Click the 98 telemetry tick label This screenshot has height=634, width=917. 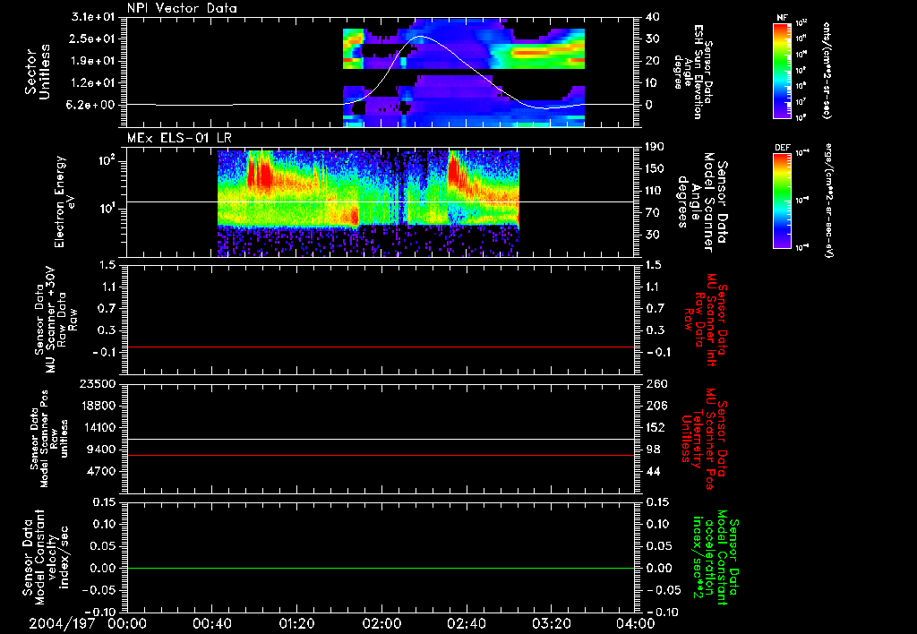[x=652, y=450]
